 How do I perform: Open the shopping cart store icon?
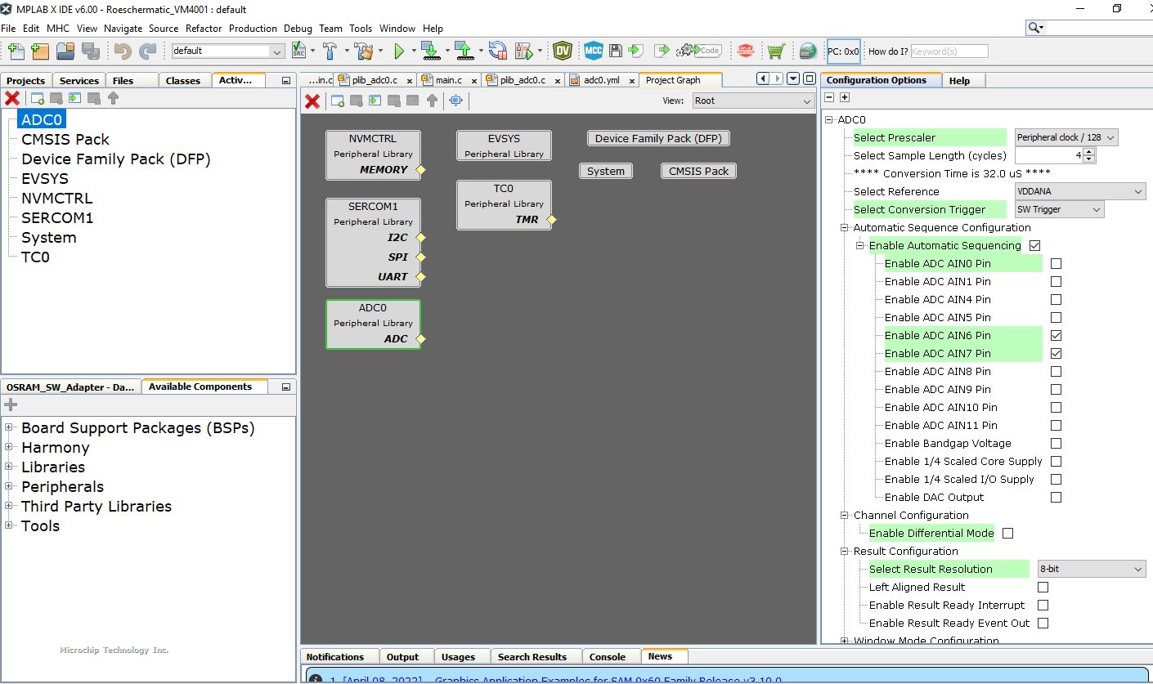(775, 51)
